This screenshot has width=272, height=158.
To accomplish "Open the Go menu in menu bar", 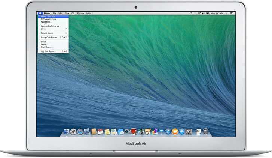I will (x=73, y=13).
